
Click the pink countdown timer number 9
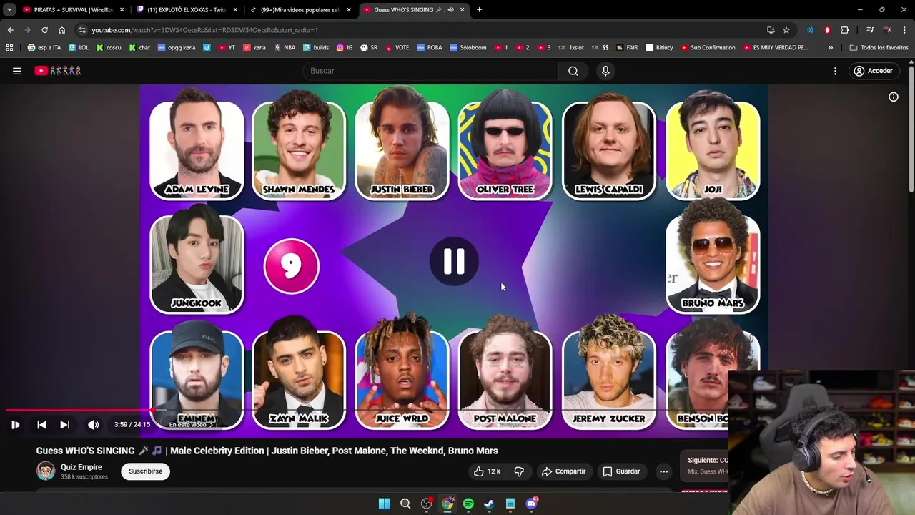(x=292, y=266)
